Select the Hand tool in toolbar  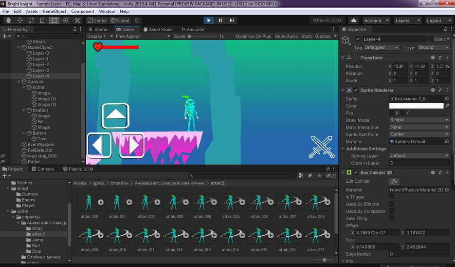point(8,20)
